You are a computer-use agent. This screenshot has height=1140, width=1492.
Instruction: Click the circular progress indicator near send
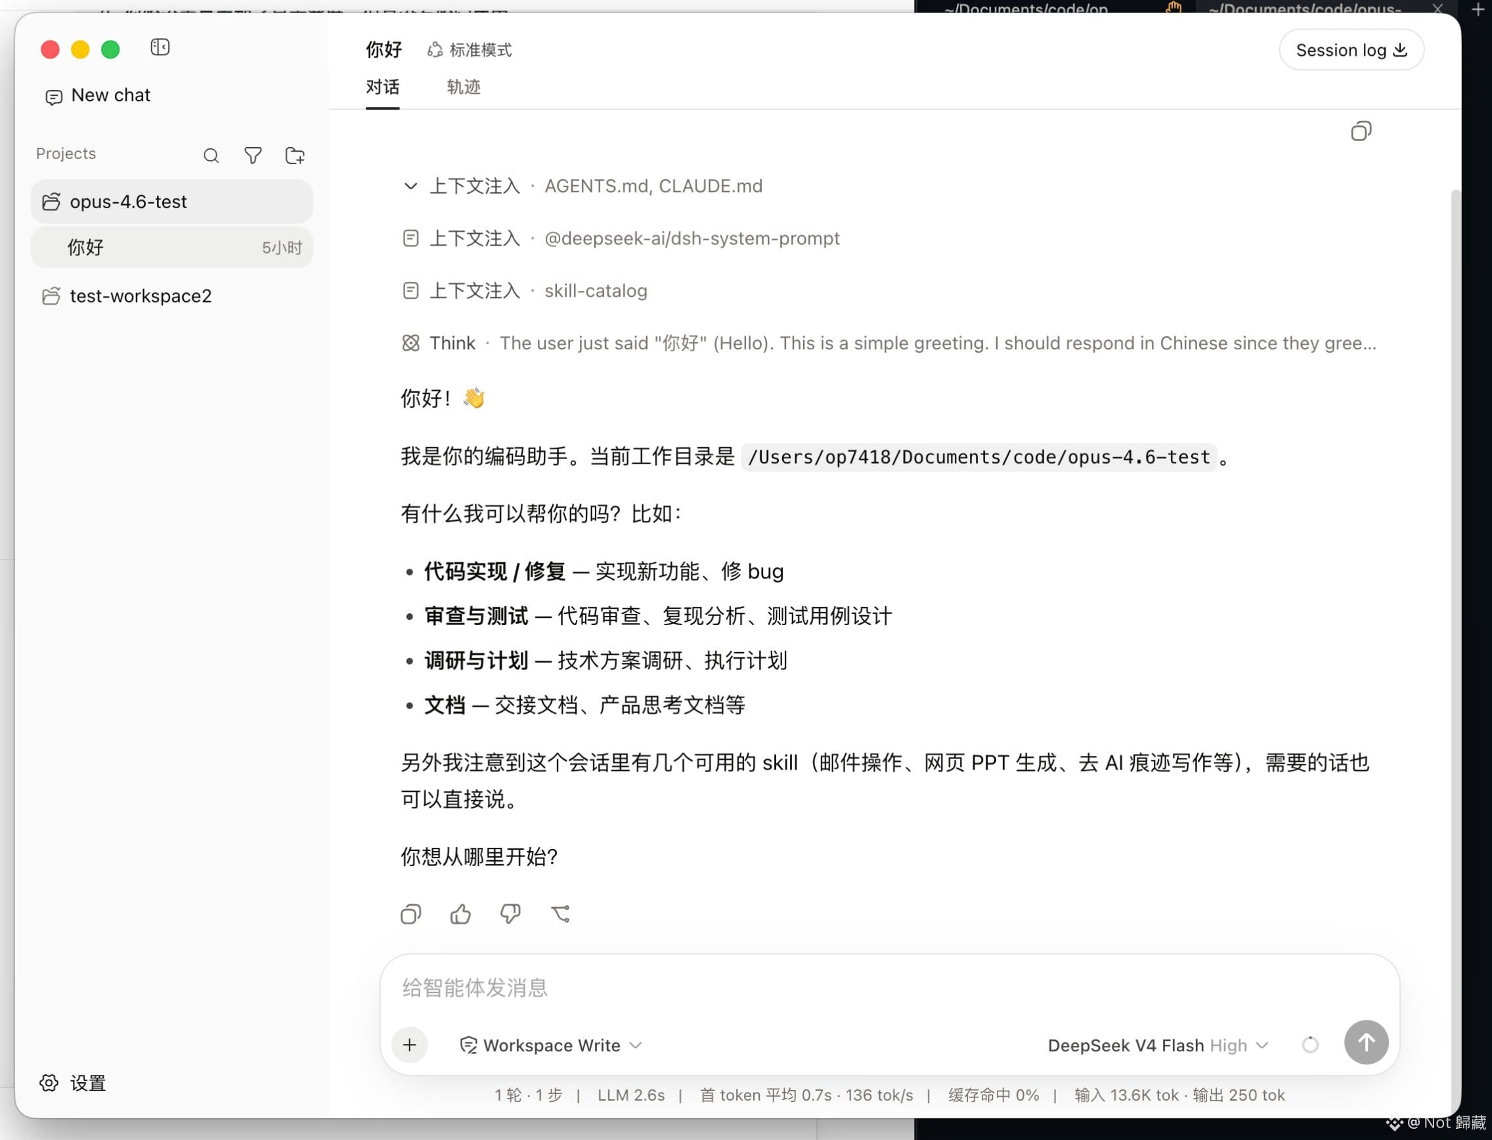pos(1310,1045)
